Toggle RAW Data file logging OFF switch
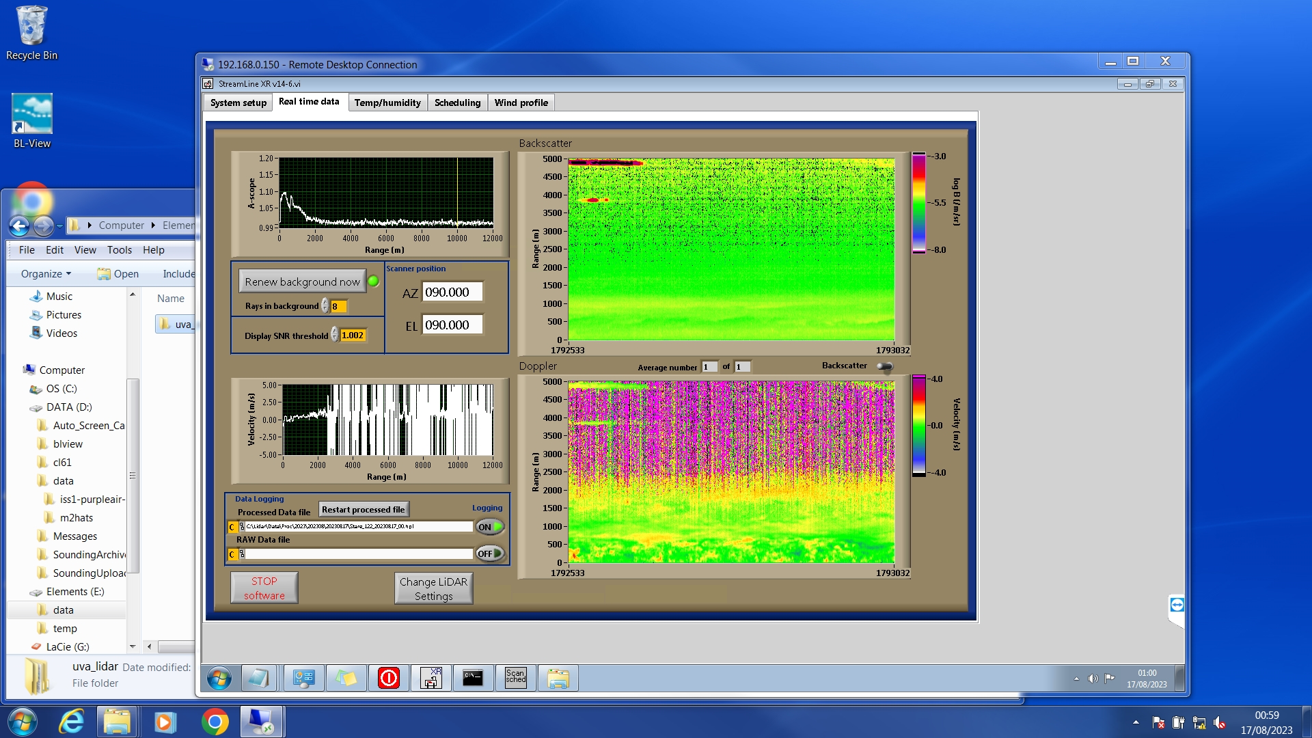Image resolution: width=1312 pixels, height=738 pixels. [490, 553]
